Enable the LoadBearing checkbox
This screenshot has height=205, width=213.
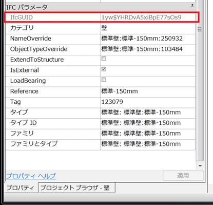(x=104, y=80)
